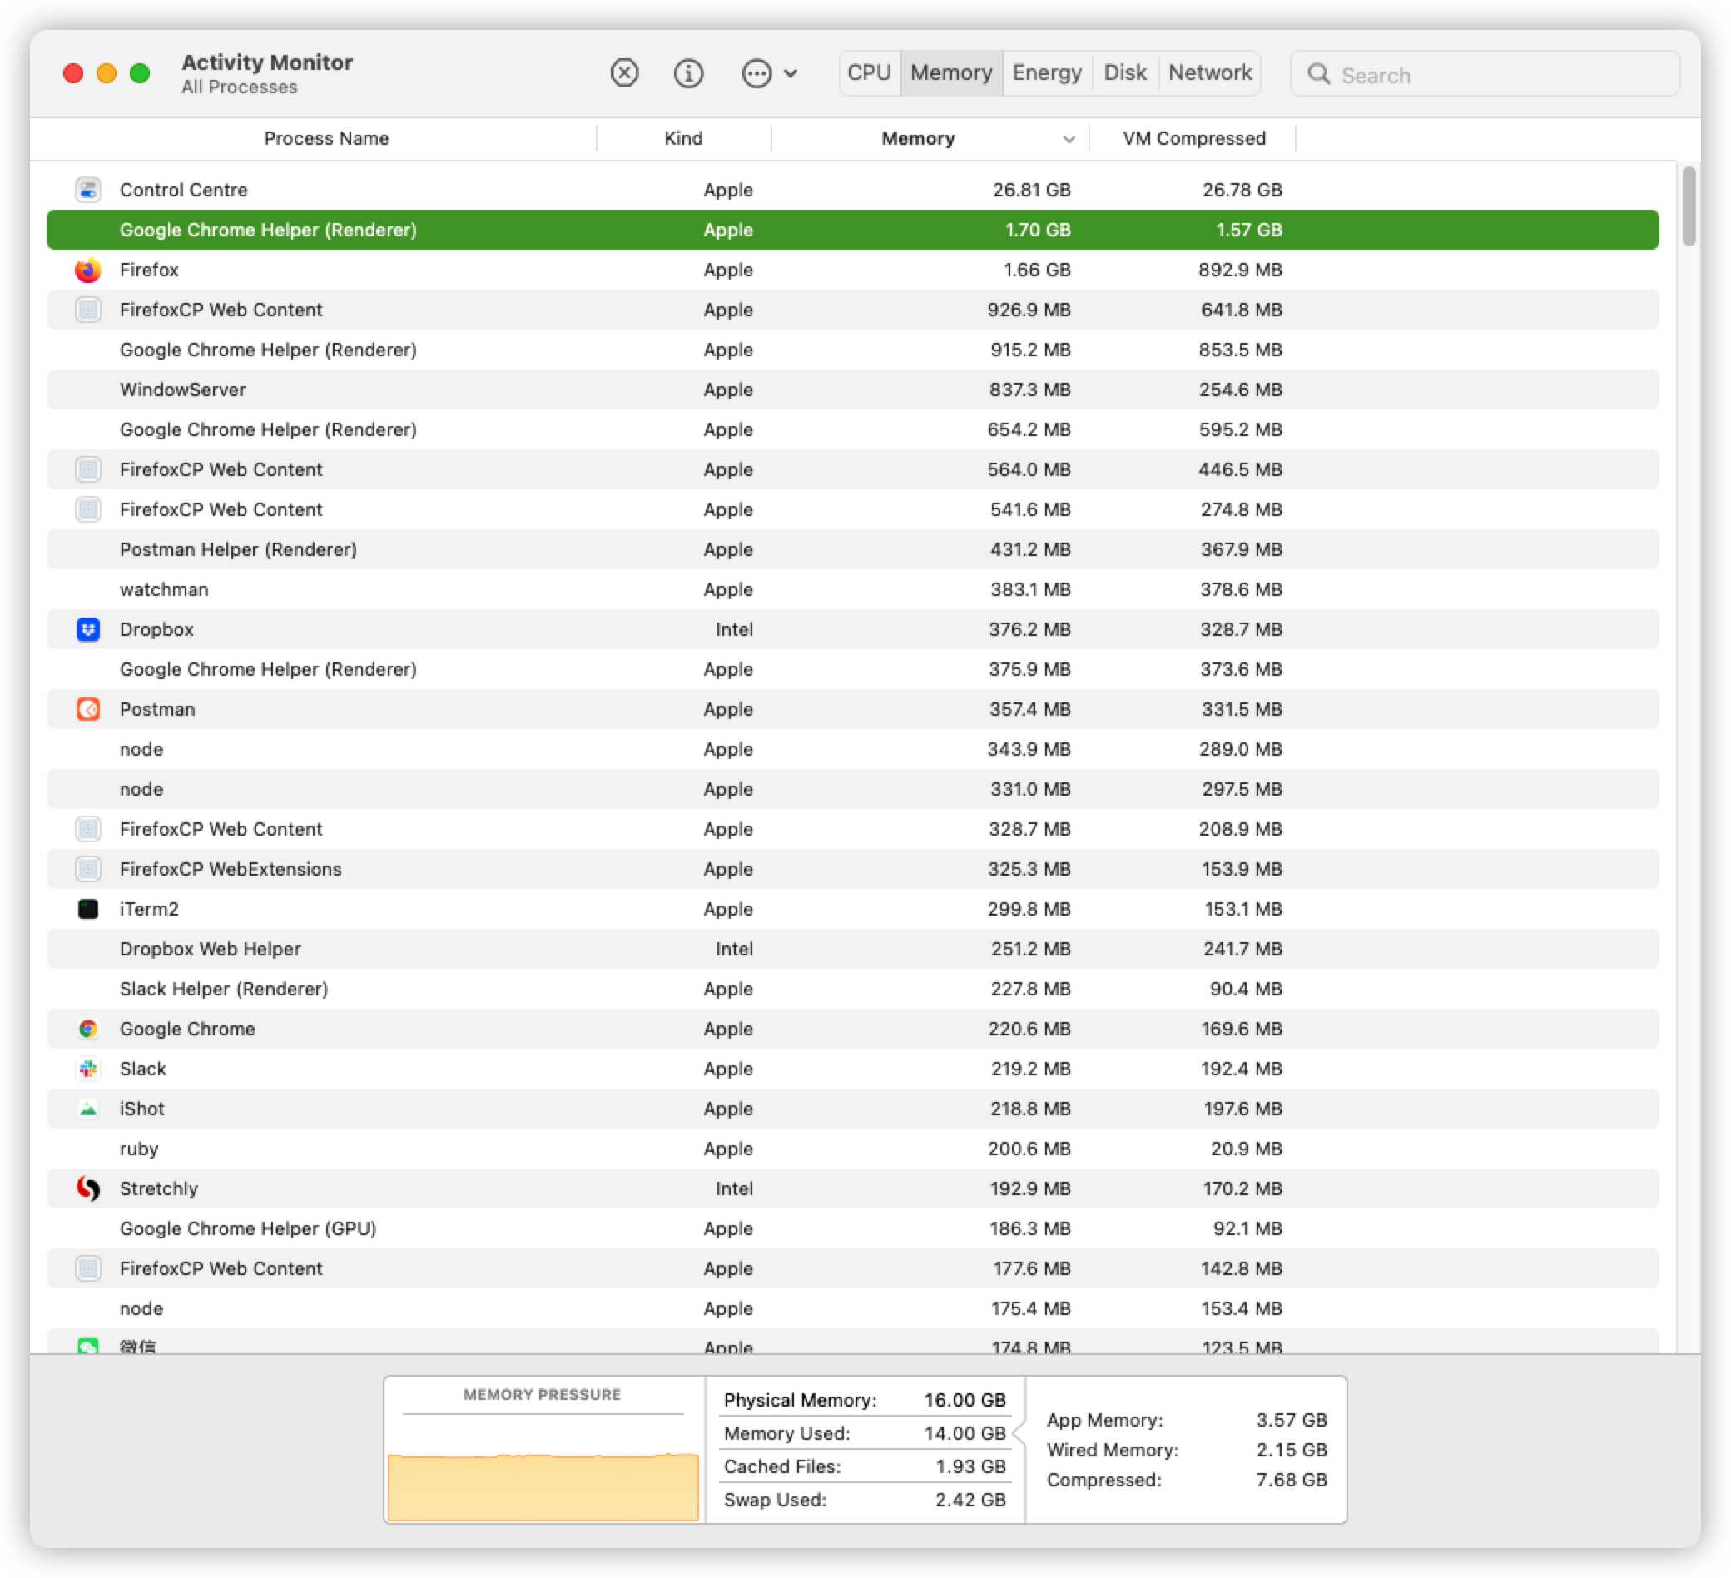The height and width of the screenshot is (1578, 1731).
Task: Click the Firefox app icon in list
Action: [x=87, y=270]
